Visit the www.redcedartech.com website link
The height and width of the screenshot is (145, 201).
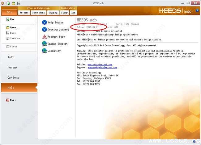(100, 64)
